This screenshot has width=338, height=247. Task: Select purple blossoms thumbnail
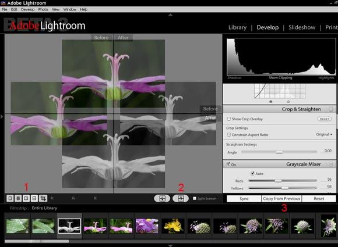tap(147, 226)
